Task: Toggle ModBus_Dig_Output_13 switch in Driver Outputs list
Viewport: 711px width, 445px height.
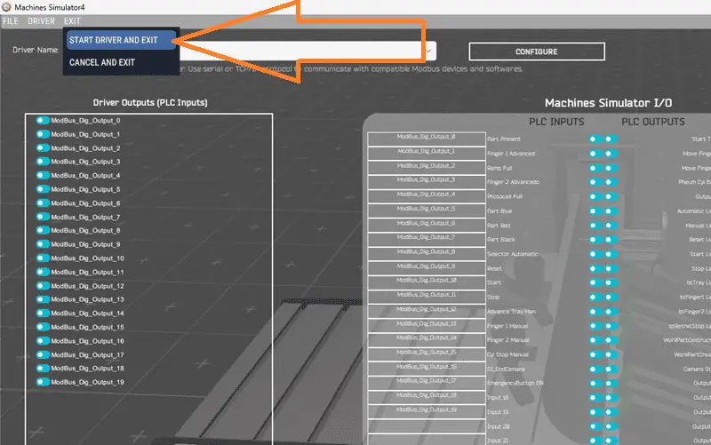Action: [x=43, y=299]
